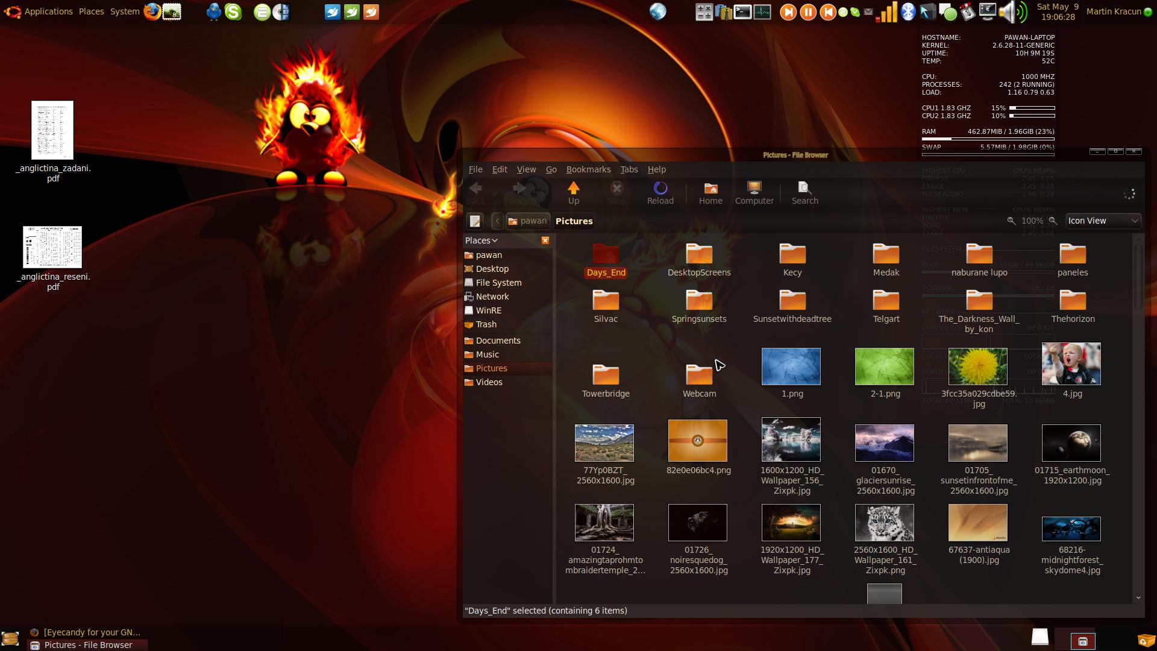Open the Search tool in toolbar
The width and height of the screenshot is (1157, 651).
tap(804, 193)
